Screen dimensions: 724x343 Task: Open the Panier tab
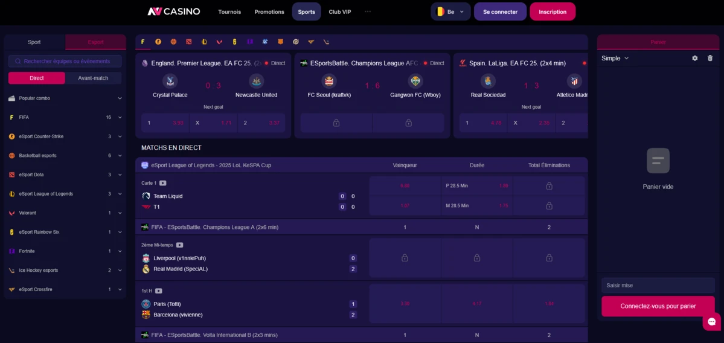pos(658,42)
